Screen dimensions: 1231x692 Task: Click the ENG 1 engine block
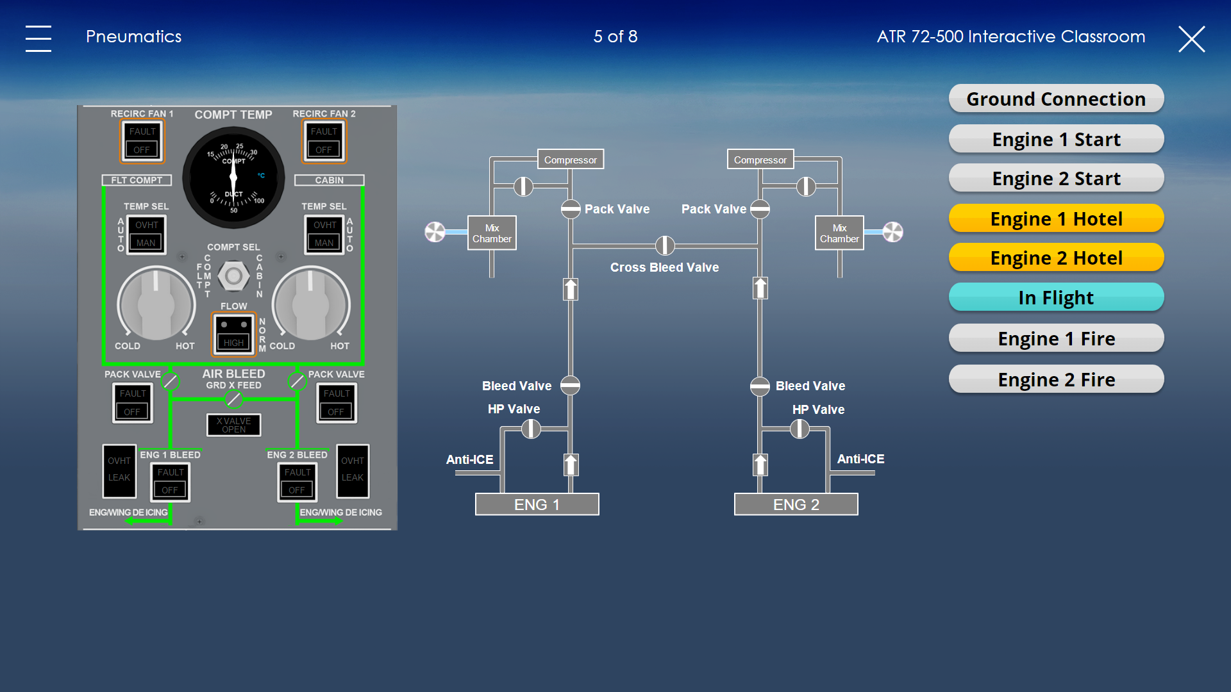(x=537, y=504)
